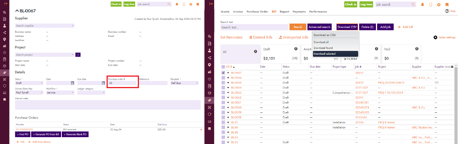Open the Owner/Sales Rep dropdown
458x144 pixels.
pyautogui.click(x=29, y=92)
